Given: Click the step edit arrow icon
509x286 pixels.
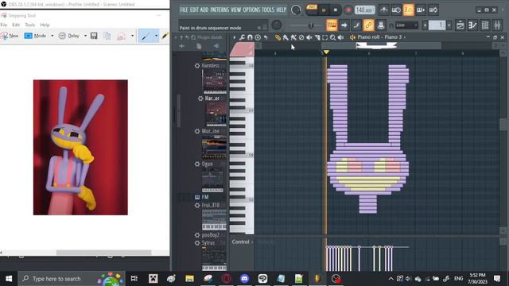Looking at the screenshot, I should [344, 25].
